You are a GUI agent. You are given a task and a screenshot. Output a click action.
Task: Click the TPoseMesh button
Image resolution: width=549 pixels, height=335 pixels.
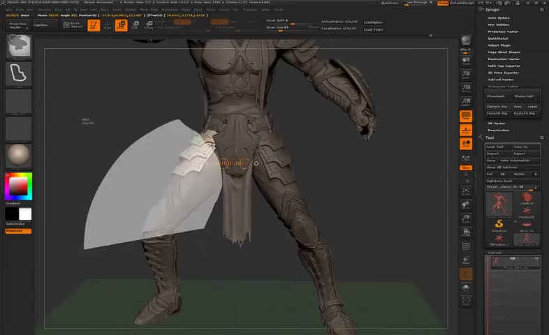(x=499, y=96)
